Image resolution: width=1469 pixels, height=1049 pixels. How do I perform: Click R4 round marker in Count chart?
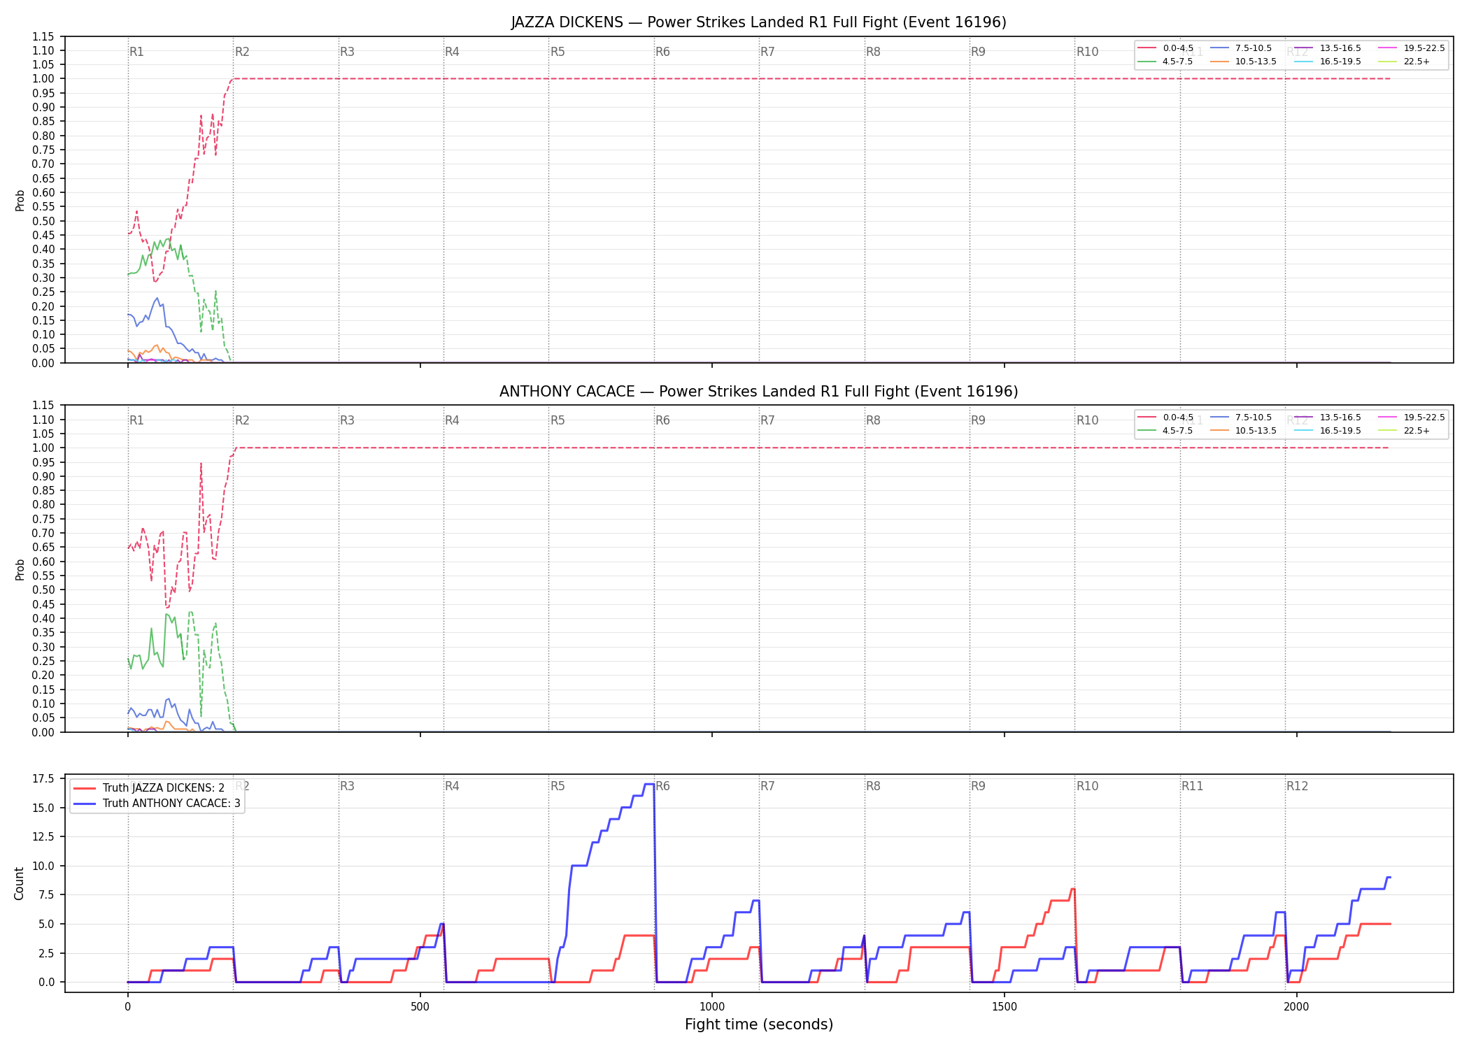(x=452, y=786)
